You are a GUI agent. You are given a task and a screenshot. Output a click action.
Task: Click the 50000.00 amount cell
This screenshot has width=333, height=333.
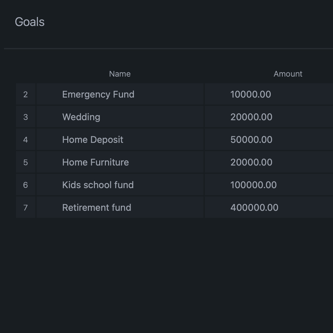point(269,140)
